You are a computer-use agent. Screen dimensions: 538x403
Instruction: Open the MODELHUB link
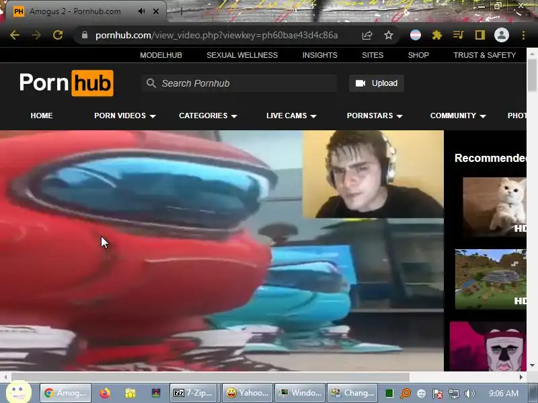(161, 55)
